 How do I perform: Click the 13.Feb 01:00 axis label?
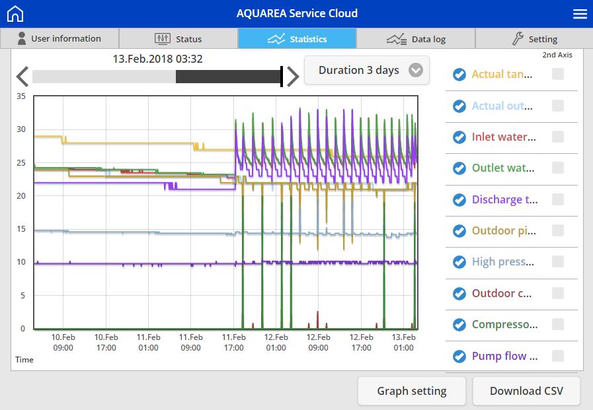click(403, 343)
